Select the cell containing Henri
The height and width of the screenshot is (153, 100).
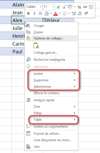18,36
